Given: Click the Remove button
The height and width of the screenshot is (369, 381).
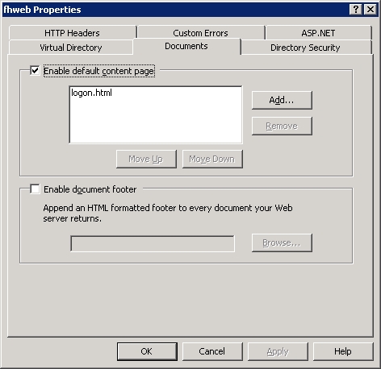Looking at the screenshot, I should click(x=282, y=126).
